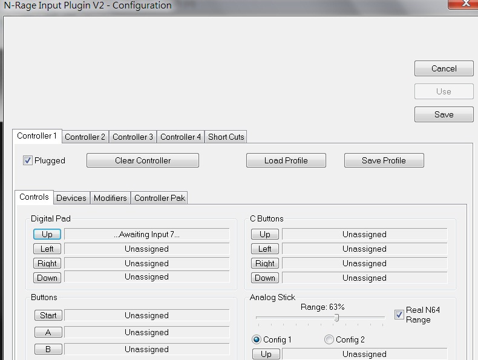Switch to the Modifiers sub-tab

coord(110,198)
